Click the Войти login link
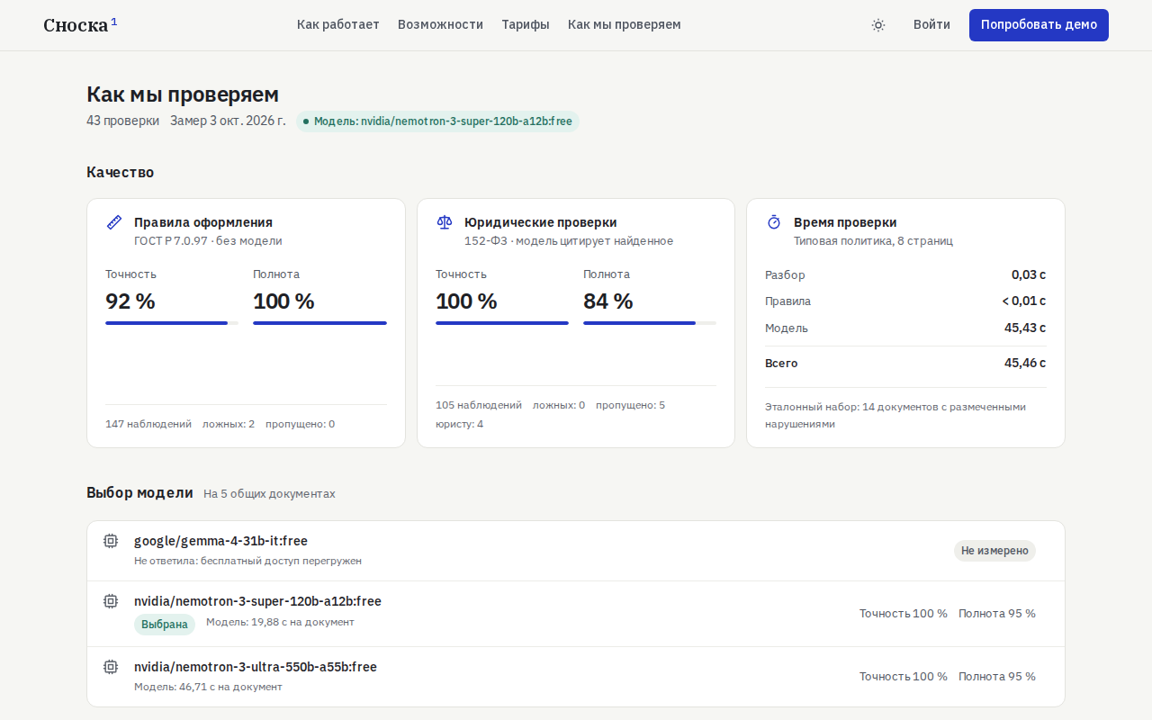The width and height of the screenshot is (1152, 720). coord(931,25)
